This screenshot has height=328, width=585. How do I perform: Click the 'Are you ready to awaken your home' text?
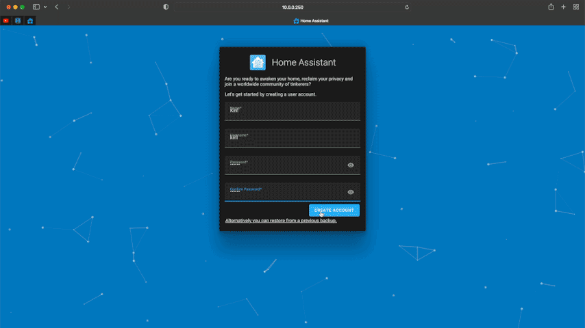tap(288, 81)
